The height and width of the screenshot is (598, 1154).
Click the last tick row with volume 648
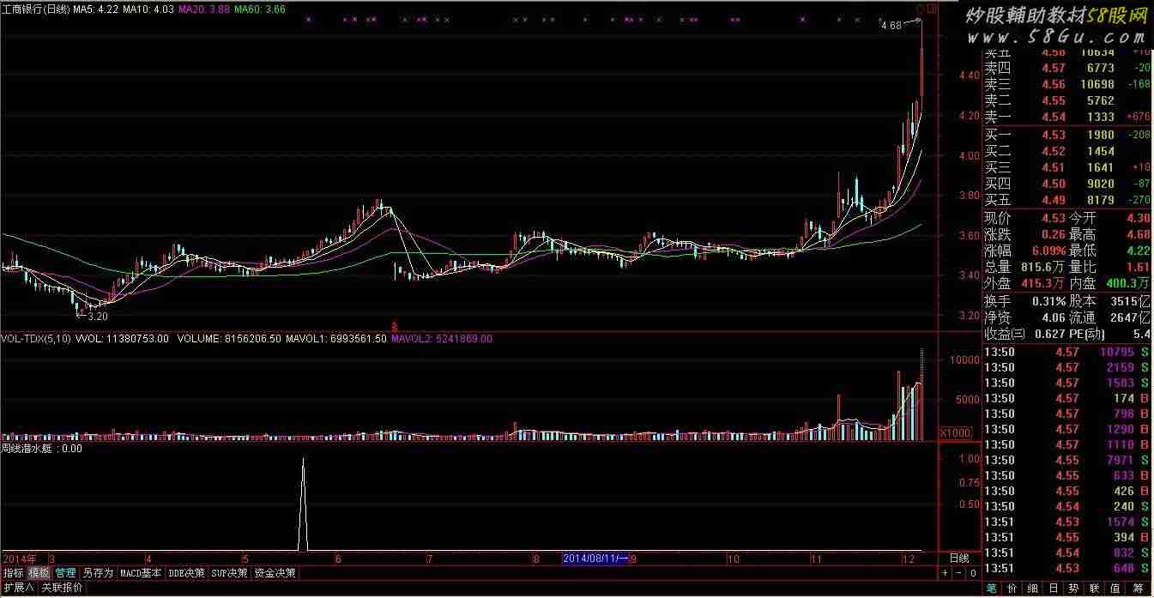coord(1066,568)
